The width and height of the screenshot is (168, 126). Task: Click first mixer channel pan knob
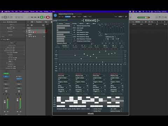click(x=6, y=91)
